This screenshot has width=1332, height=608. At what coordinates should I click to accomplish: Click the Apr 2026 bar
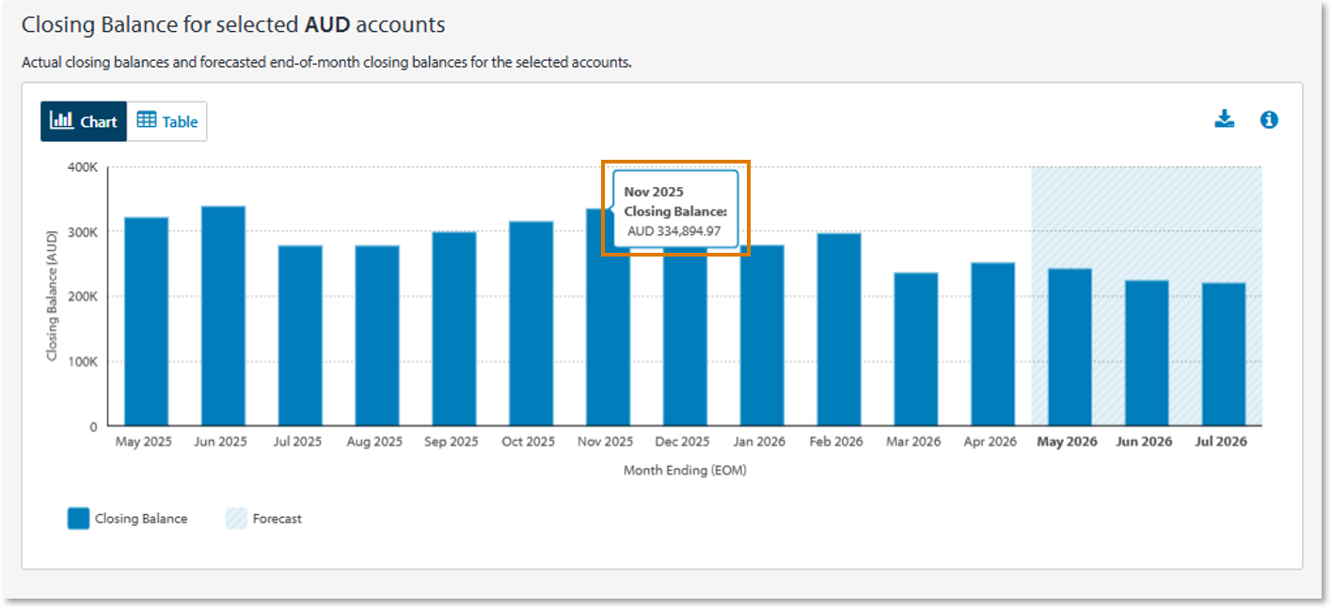pos(993,344)
